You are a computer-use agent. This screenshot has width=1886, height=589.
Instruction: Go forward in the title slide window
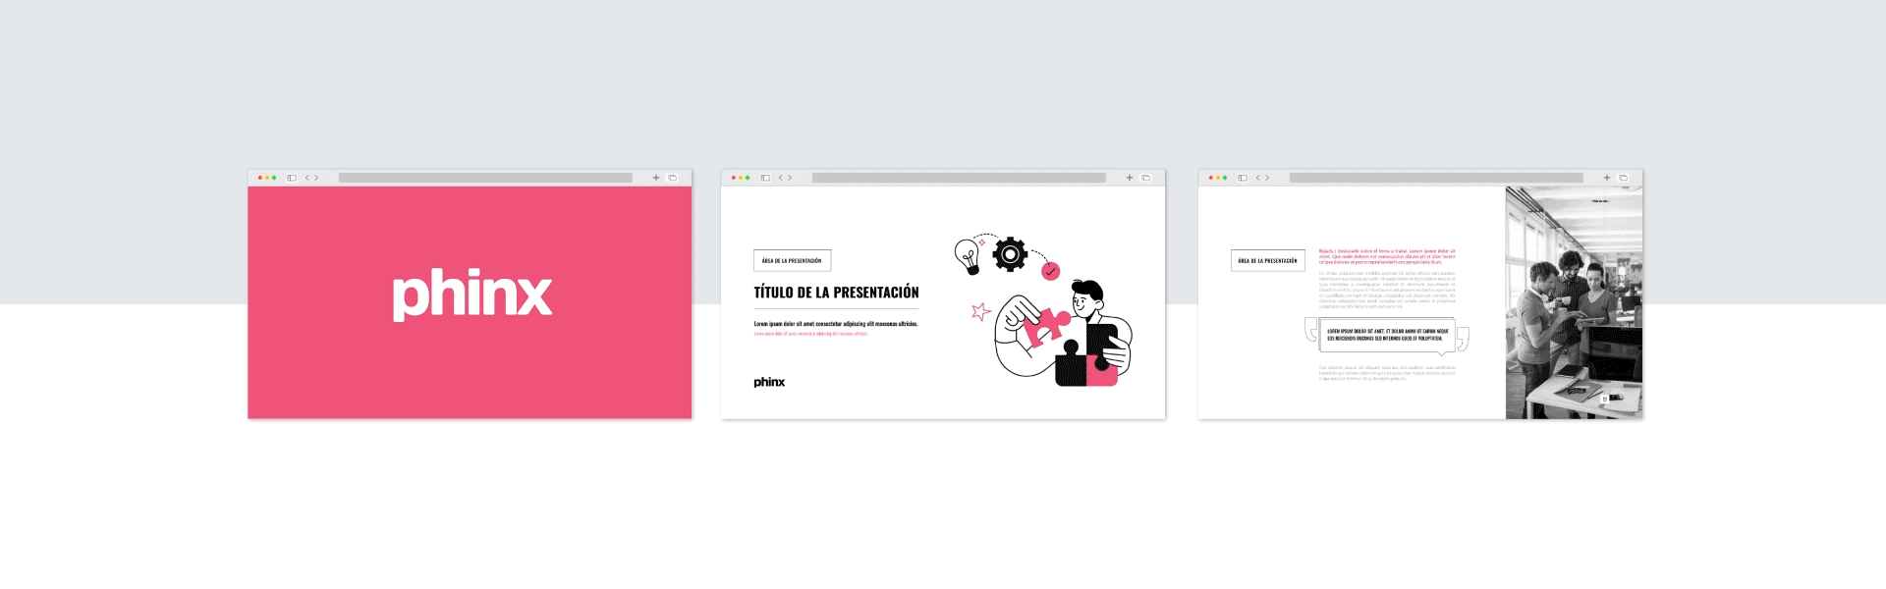click(x=790, y=178)
